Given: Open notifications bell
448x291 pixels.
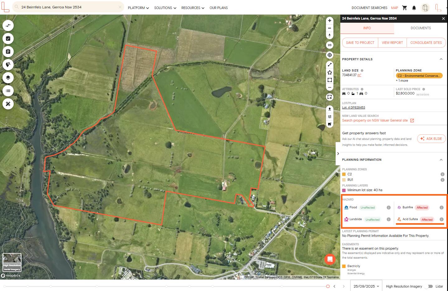Looking at the screenshot, I should [414, 8].
